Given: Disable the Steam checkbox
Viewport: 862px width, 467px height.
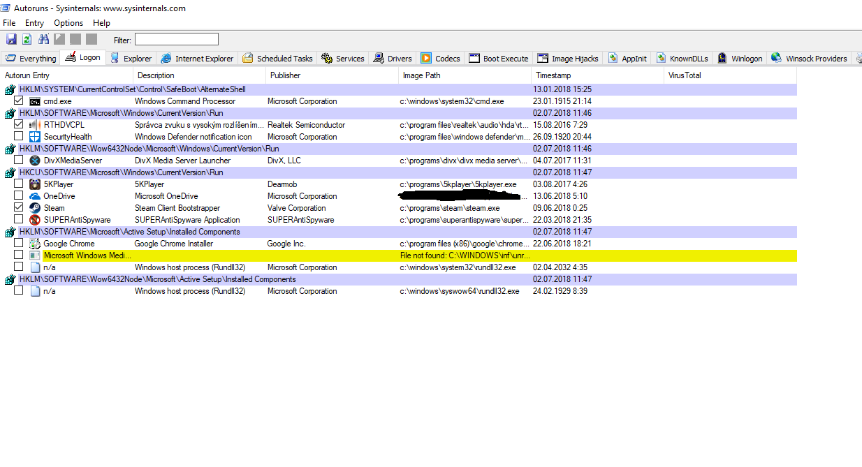Looking at the screenshot, I should coord(19,207).
